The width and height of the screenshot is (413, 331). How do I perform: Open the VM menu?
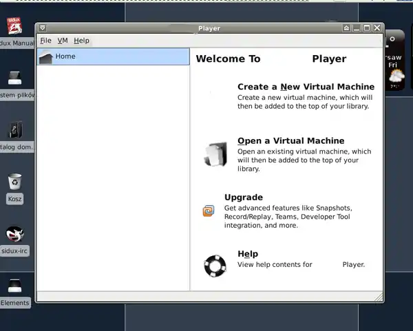63,41
